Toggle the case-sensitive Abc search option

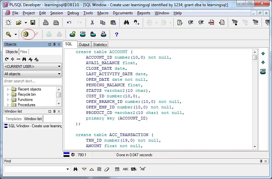134,169
